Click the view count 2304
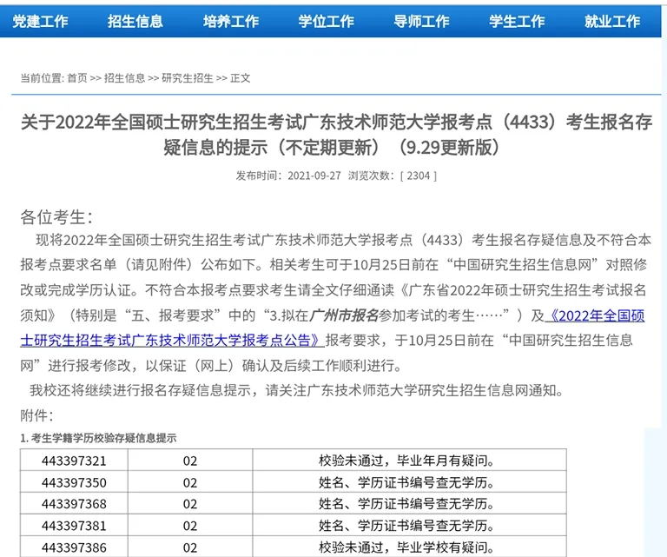 419,176
